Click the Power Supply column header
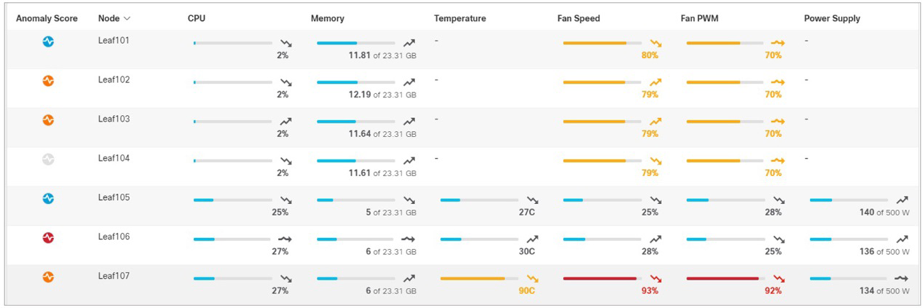Viewport: 922px width, 308px height. click(x=832, y=18)
